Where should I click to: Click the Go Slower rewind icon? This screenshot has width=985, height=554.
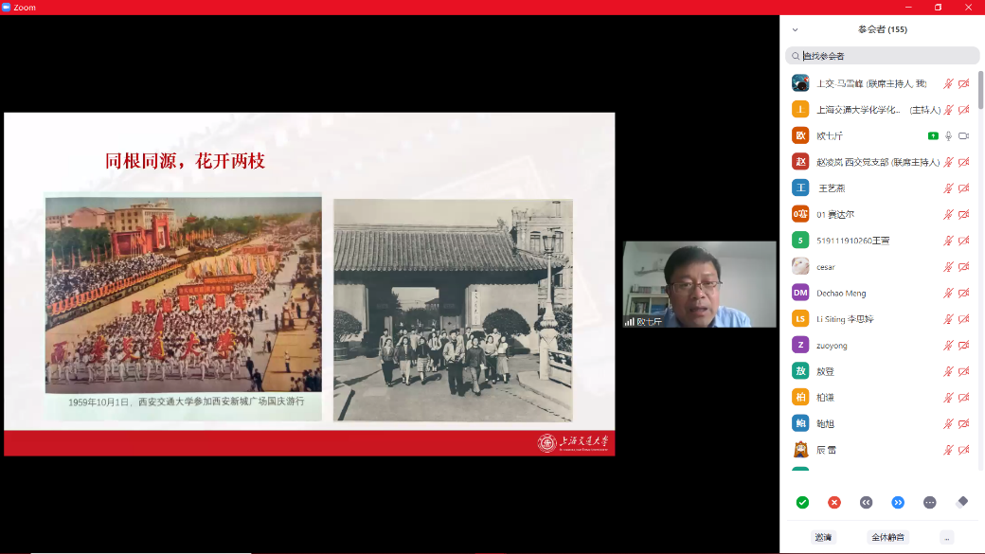[x=866, y=502]
